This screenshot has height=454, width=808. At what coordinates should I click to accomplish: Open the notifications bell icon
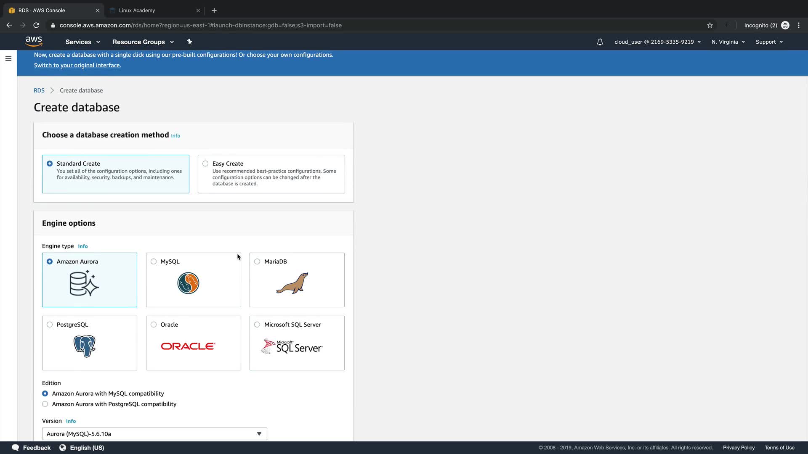click(x=600, y=42)
